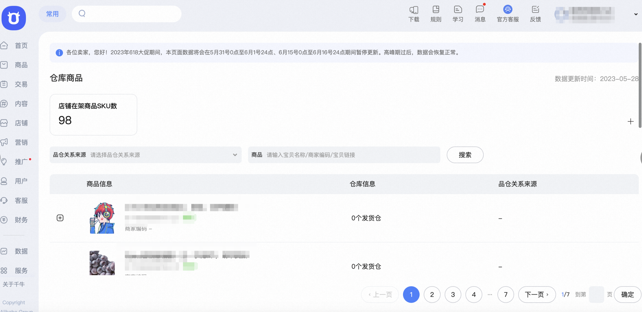
Task: Click the 确定 confirm page jump button
Action: pyautogui.click(x=627, y=295)
